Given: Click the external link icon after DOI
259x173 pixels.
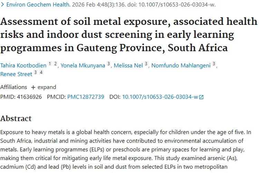Looking at the screenshot, I should coord(201,97).
